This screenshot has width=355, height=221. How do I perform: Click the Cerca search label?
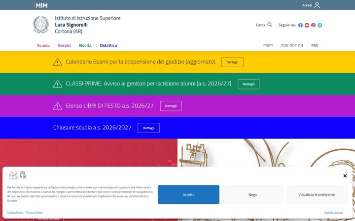pyautogui.click(x=261, y=25)
